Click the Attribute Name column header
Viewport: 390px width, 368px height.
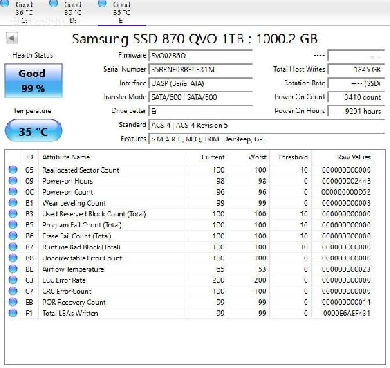pyautogui.click(x=112, y=157)
